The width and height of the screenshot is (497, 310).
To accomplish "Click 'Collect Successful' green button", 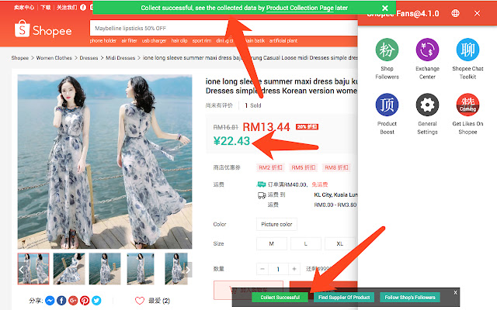I will point(280,298).
